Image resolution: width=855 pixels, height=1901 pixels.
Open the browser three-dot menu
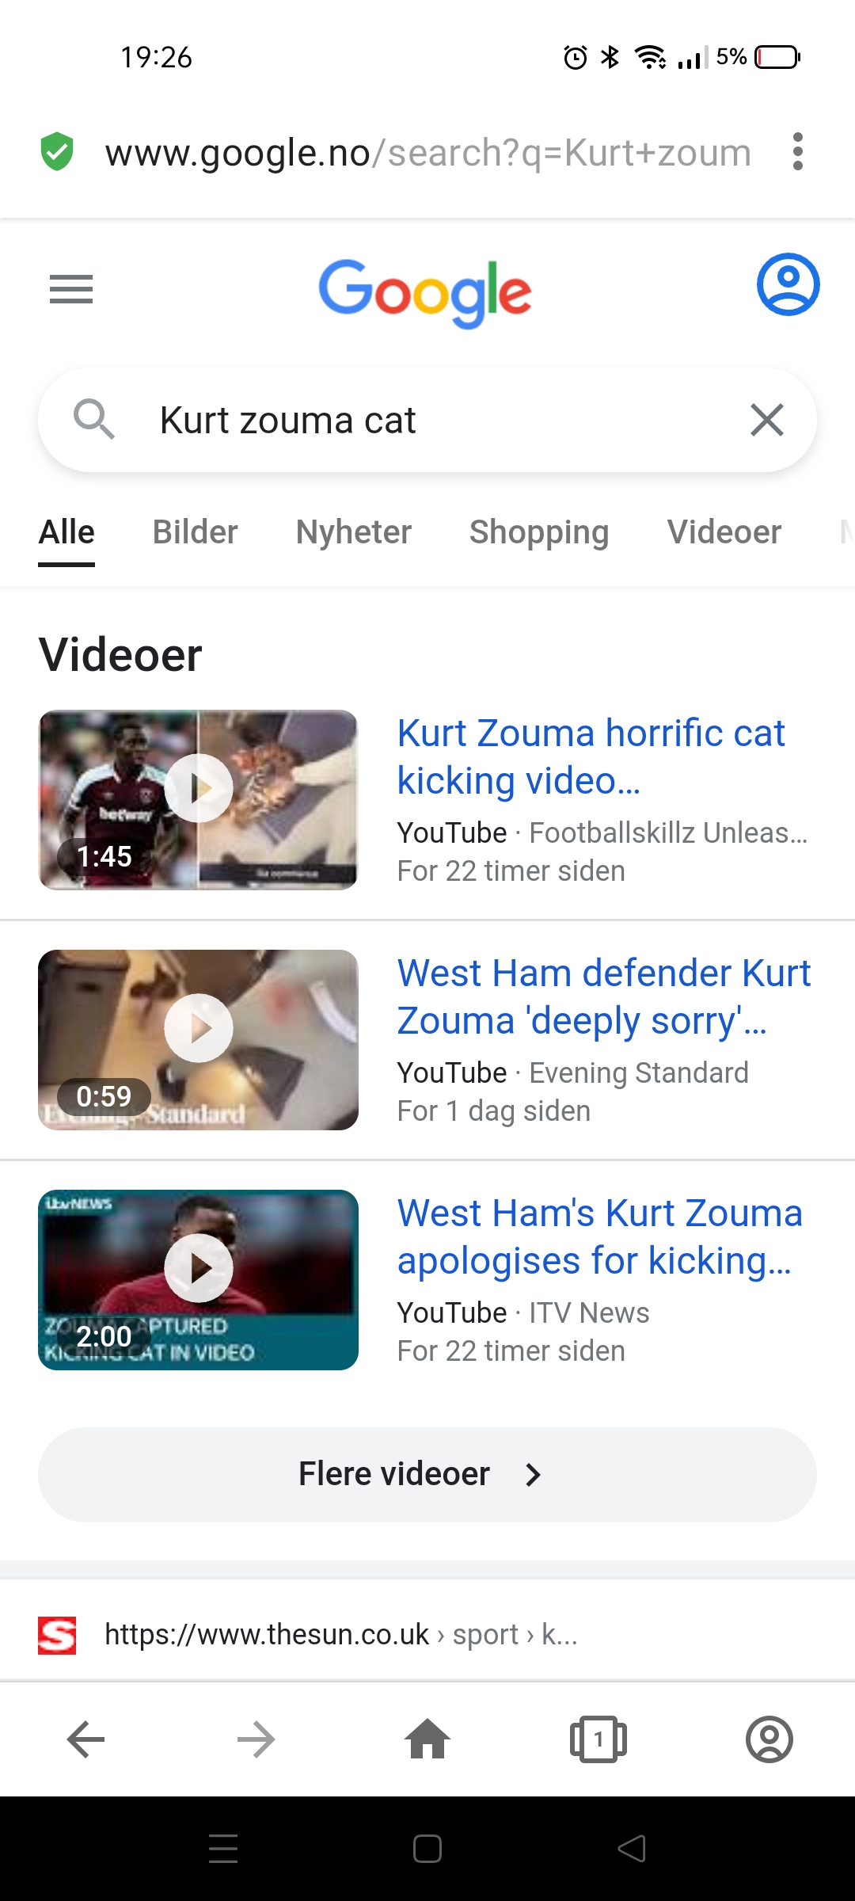[797, 151]
